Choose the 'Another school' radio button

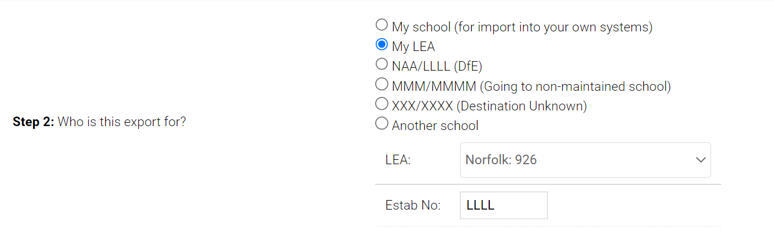coord(381,123)
